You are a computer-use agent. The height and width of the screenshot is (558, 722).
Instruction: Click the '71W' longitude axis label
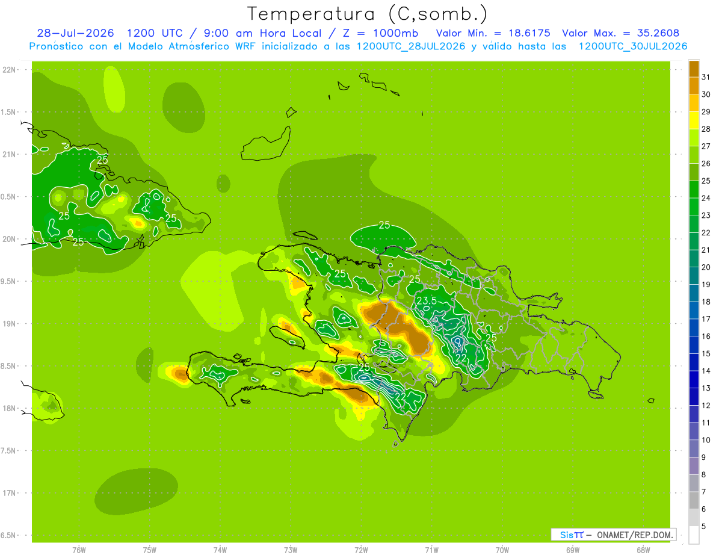click(431, 550)
